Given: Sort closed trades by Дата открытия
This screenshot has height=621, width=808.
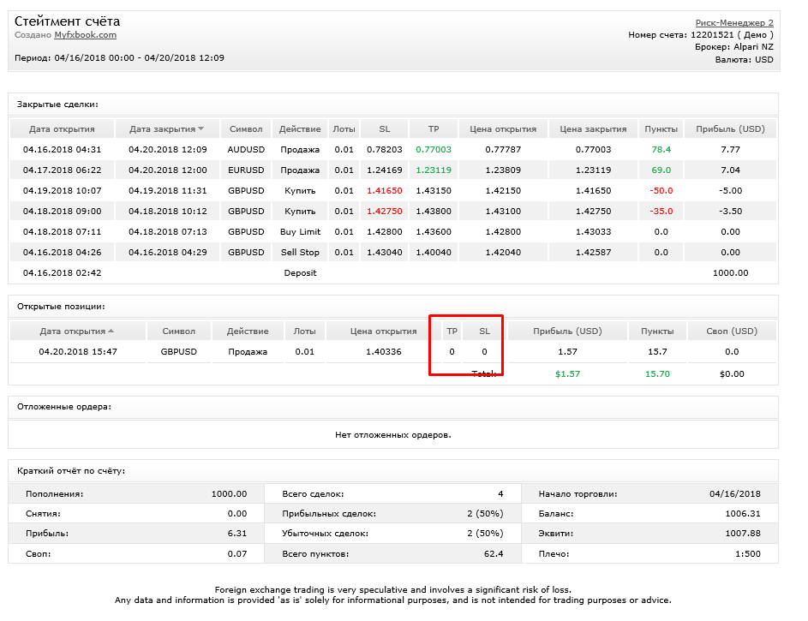Looking at the screenshot, I should pyautogui.click(x=62, y=128).
